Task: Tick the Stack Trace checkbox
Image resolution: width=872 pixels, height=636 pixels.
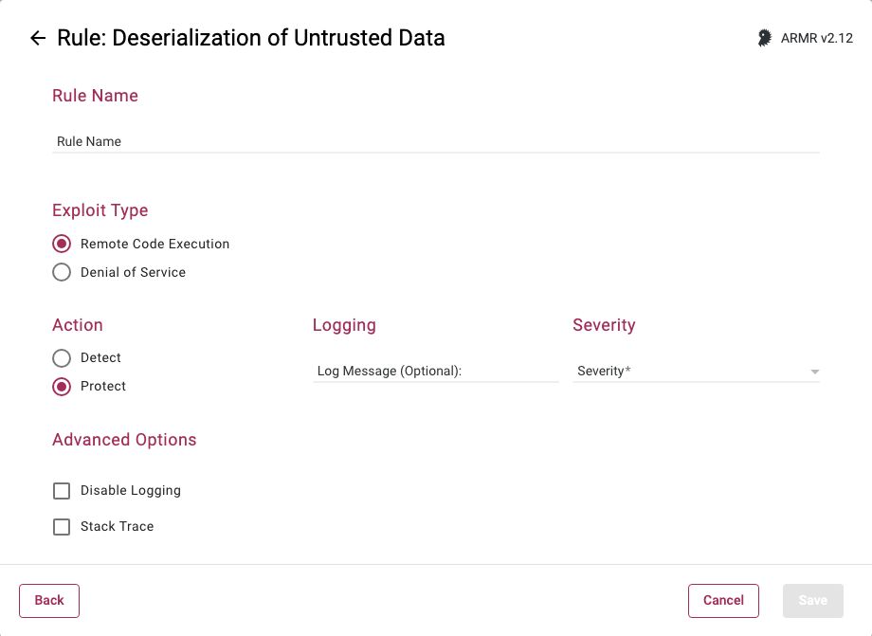Action: point(62,526)
